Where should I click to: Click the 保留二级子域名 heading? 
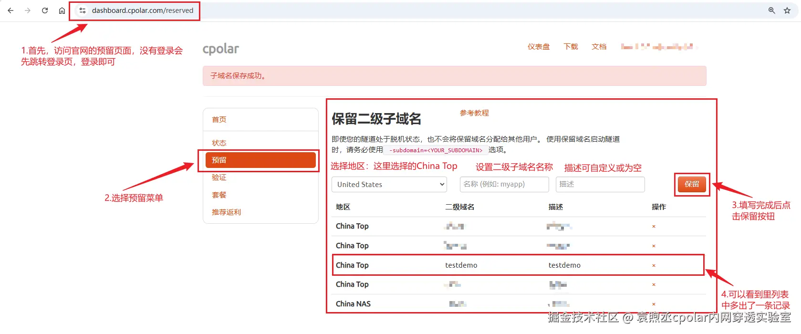376,119
